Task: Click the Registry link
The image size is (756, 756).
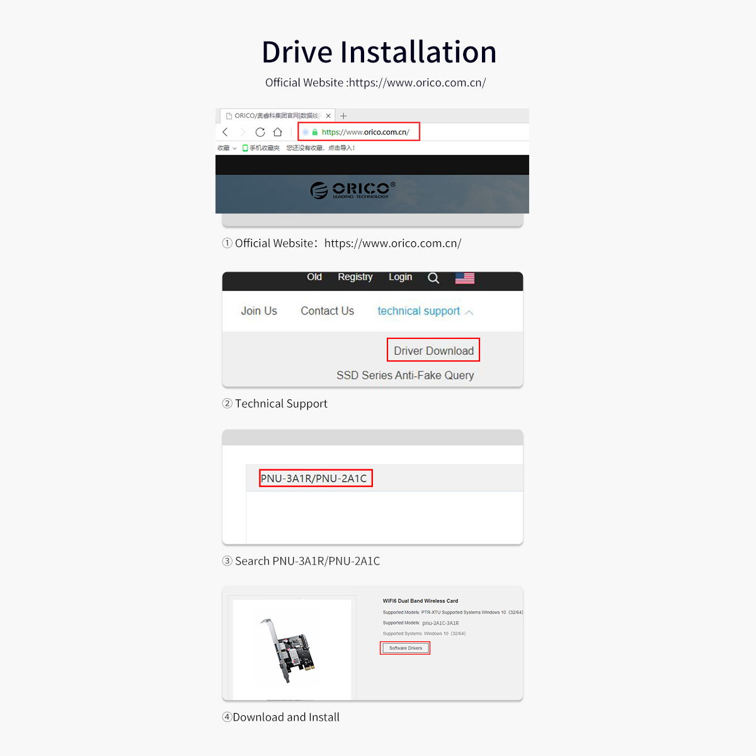Action: [355, 277]
